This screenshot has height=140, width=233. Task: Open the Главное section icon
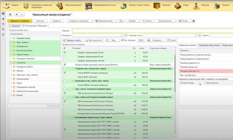6,6
